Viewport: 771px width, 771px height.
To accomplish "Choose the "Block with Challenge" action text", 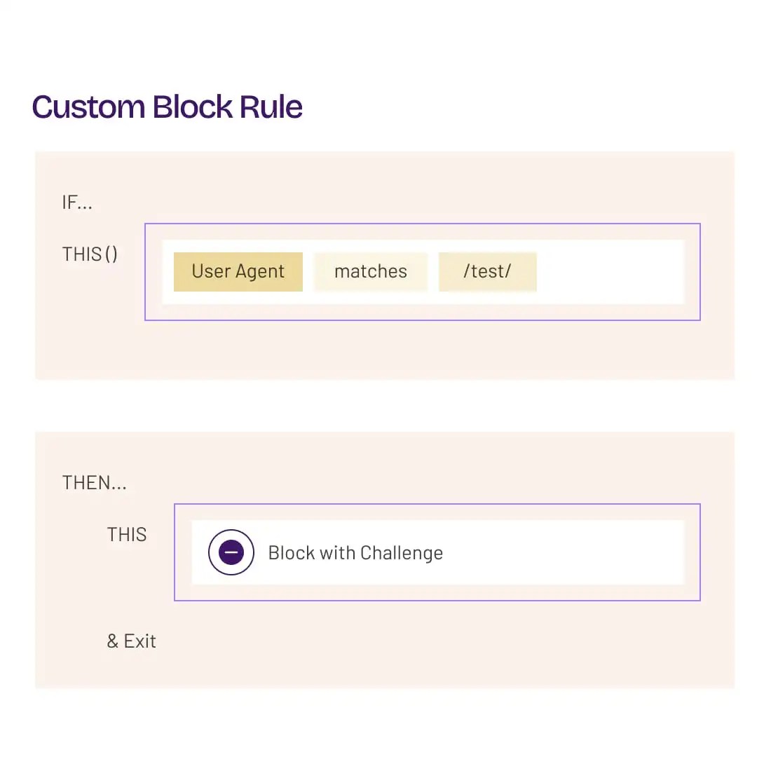I will 355,553.
